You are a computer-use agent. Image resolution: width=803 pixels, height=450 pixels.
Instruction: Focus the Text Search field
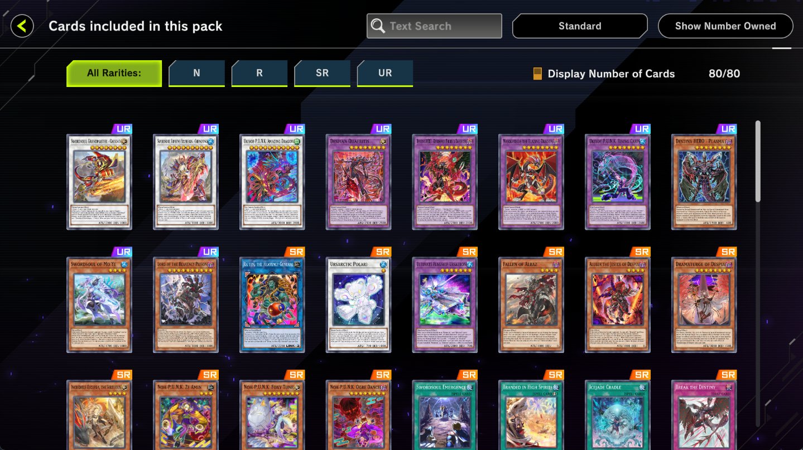point(434,26)
